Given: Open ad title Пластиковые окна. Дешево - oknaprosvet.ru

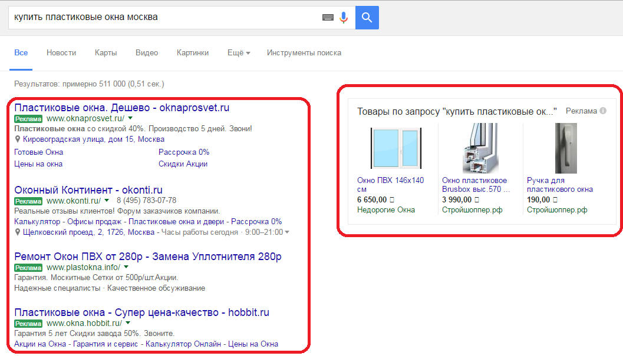Looking at the screenshot, I should click(121, 108).
